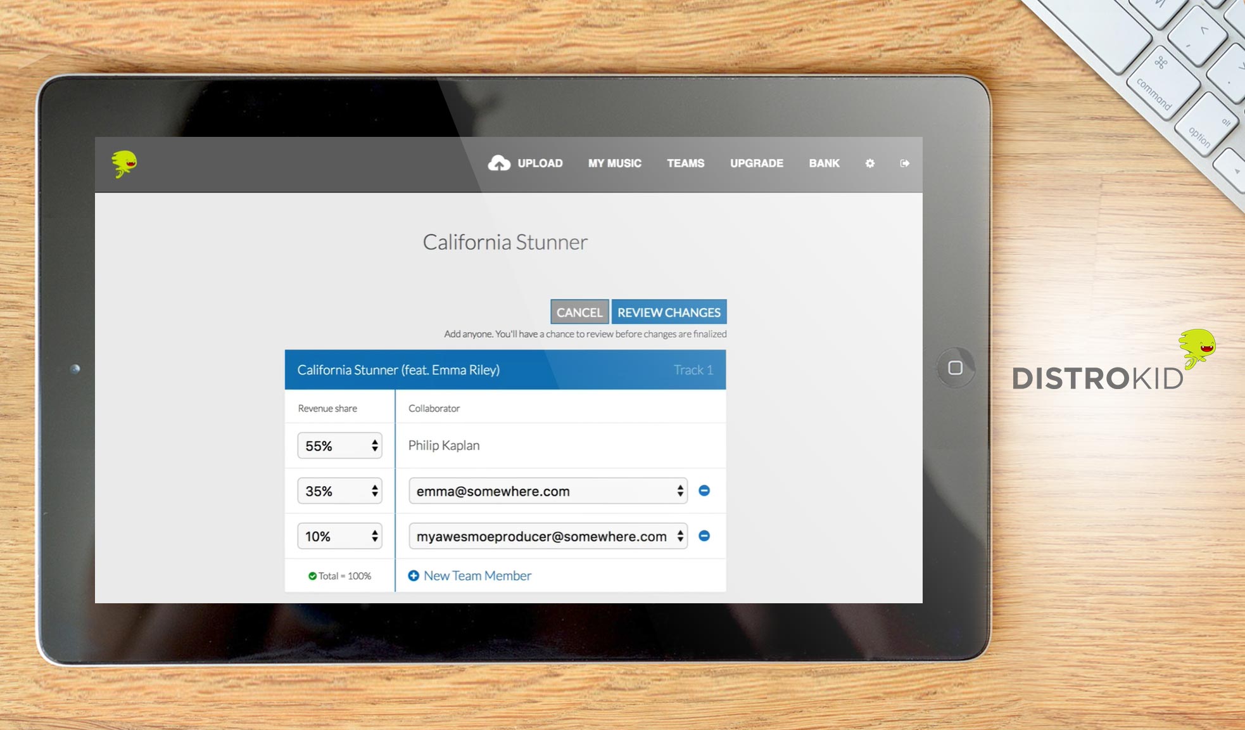Go to the MY MUSIC menu
This screenshot has width=1245, height=730.
[614, 163]
